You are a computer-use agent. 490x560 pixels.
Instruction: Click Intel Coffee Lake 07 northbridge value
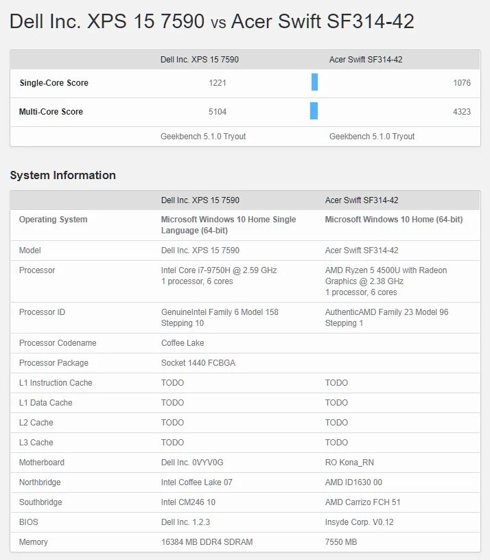197,482
